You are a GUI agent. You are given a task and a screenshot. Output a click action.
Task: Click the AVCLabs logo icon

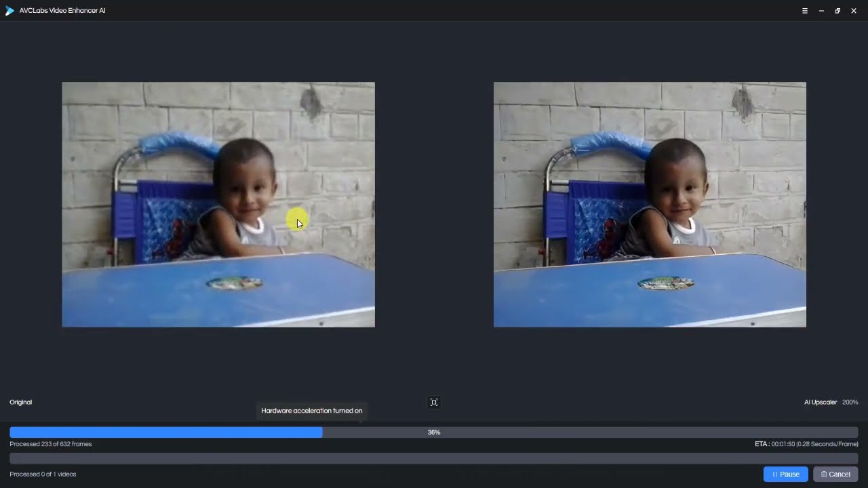(x=9, y=11)
